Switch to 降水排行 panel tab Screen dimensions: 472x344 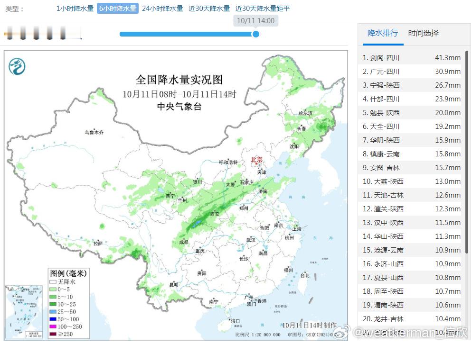pos(383,33)
